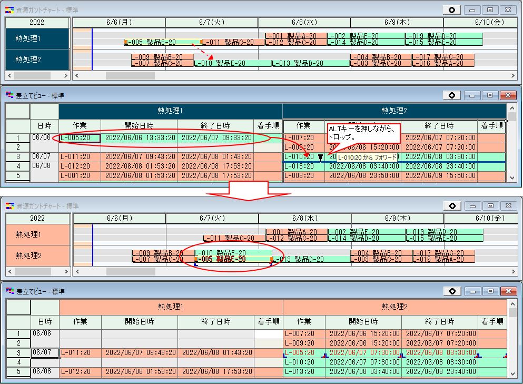
Task: Click the 熱処理1 group header in the upper 差立てビュー
Action: (x=171, y=111)
